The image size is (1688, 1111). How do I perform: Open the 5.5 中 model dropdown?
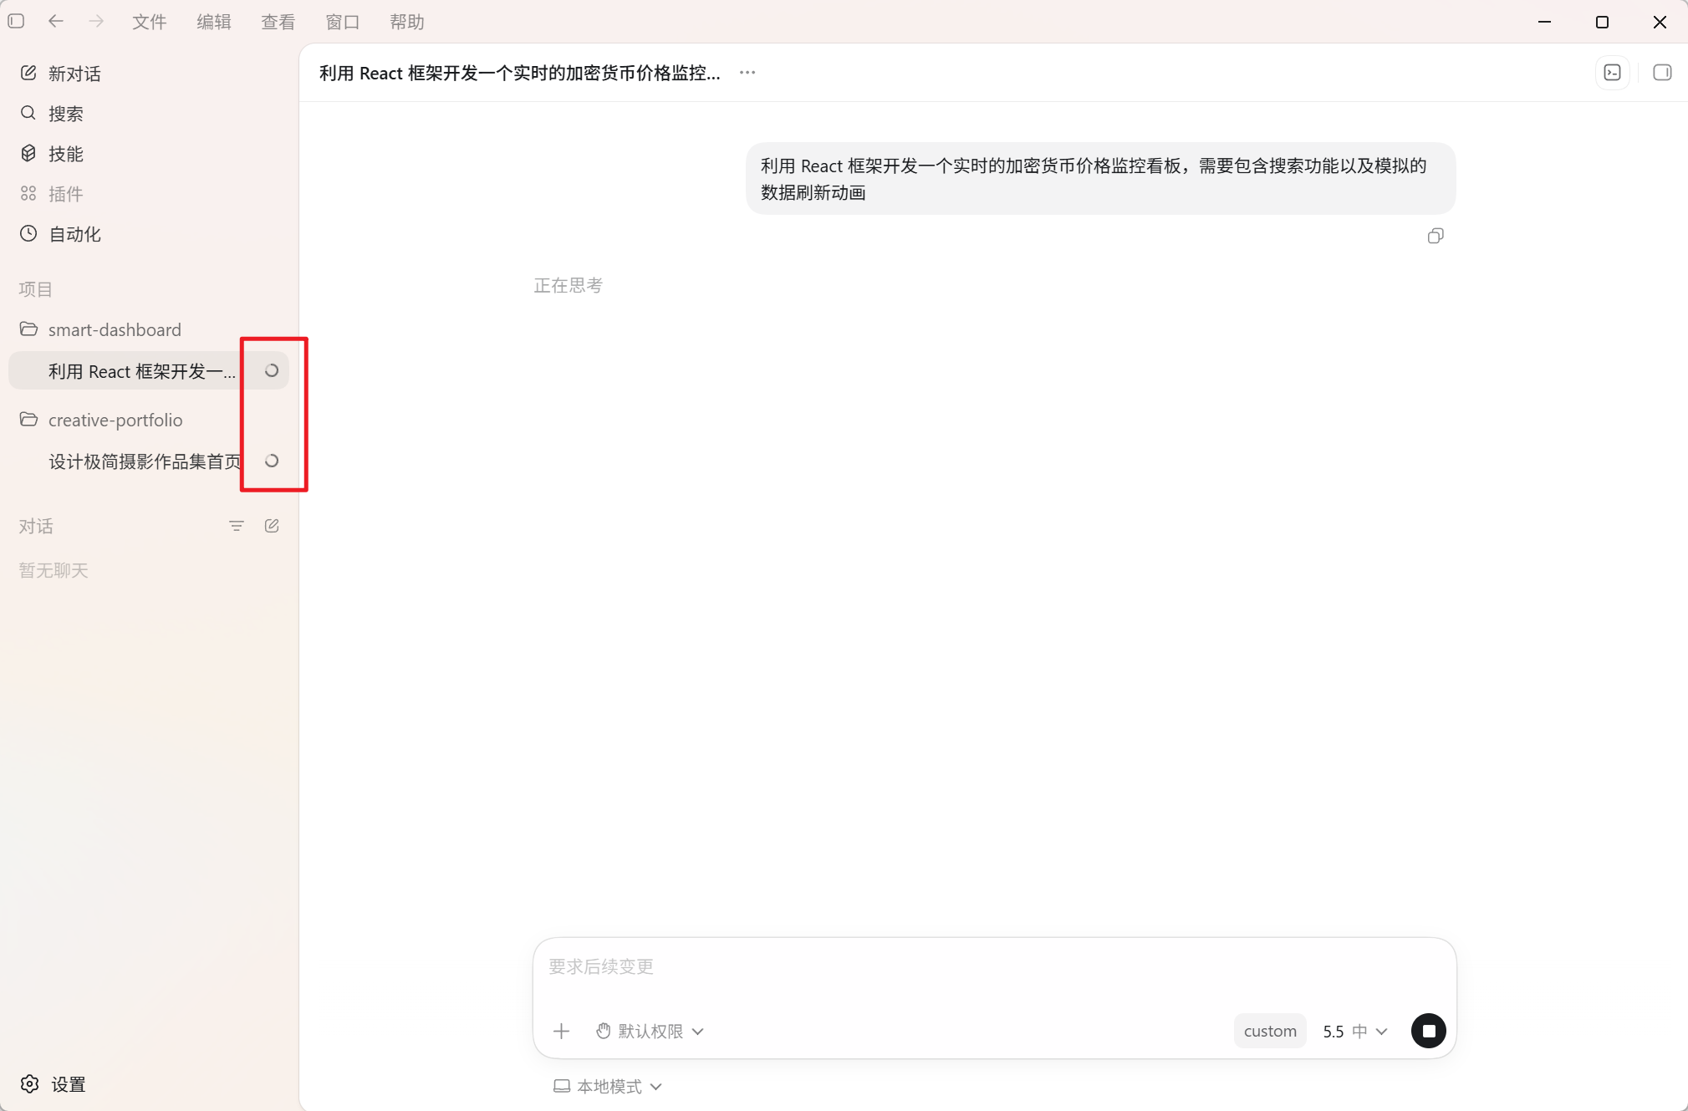(1355, 1032)
